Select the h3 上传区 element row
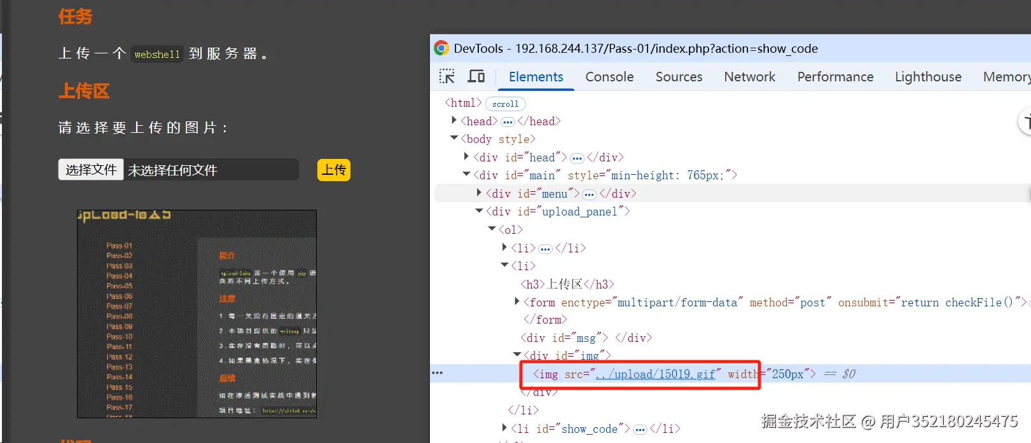Image resolution: width=1031 pixels, height=443 pixels. pyautogui.click(x=567, y=284)
